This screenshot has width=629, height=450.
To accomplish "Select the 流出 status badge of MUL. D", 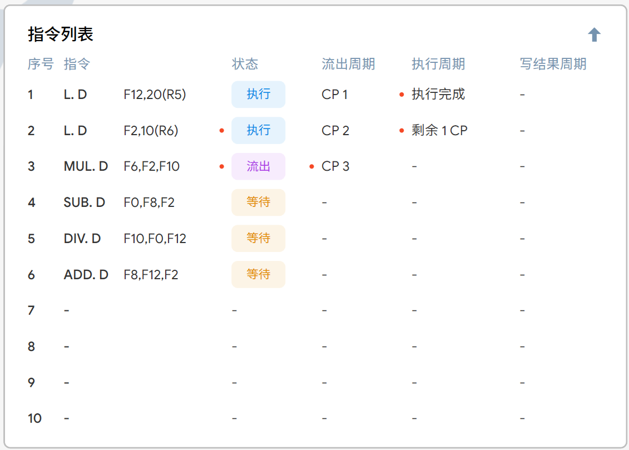I will point(258,166).
